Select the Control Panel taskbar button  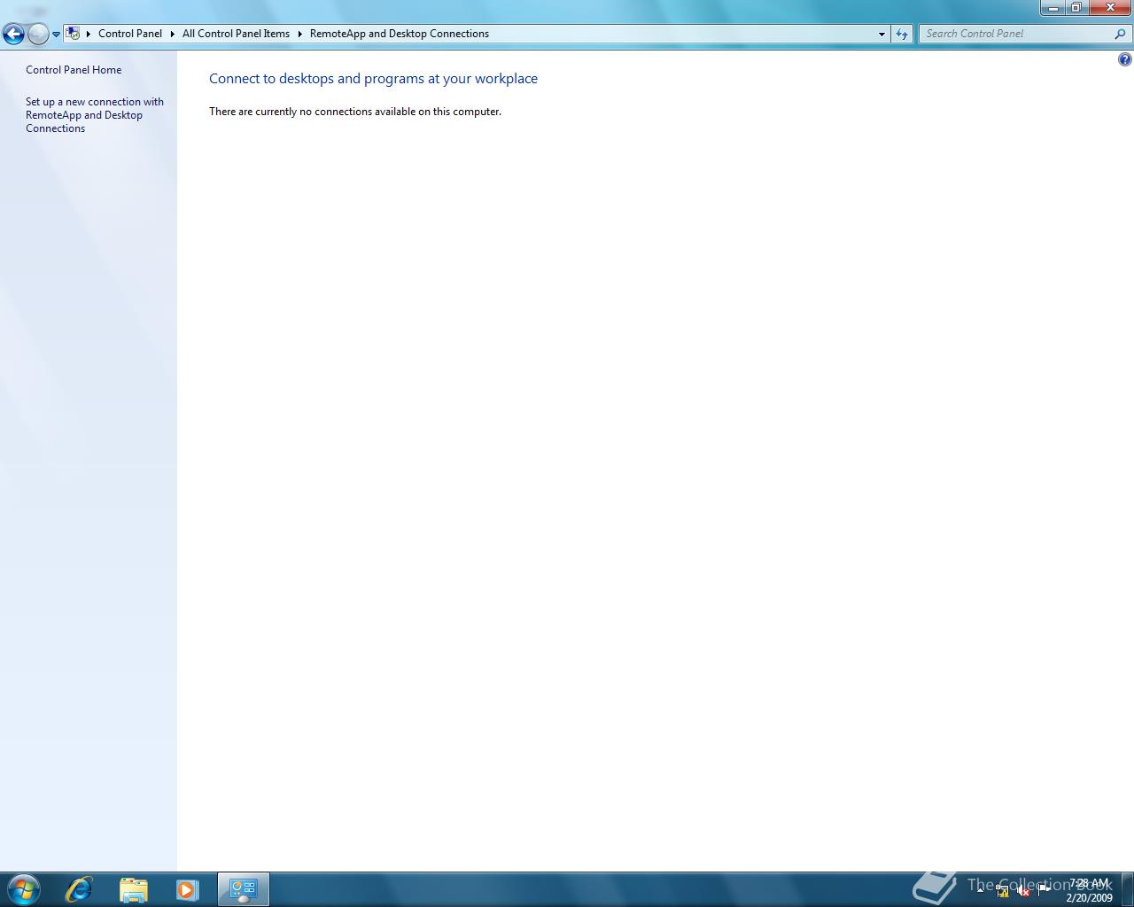tap(244, 889)
